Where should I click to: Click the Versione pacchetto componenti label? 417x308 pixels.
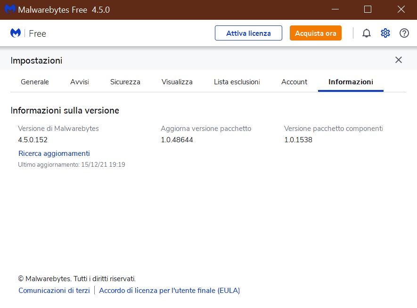[334, 129]
